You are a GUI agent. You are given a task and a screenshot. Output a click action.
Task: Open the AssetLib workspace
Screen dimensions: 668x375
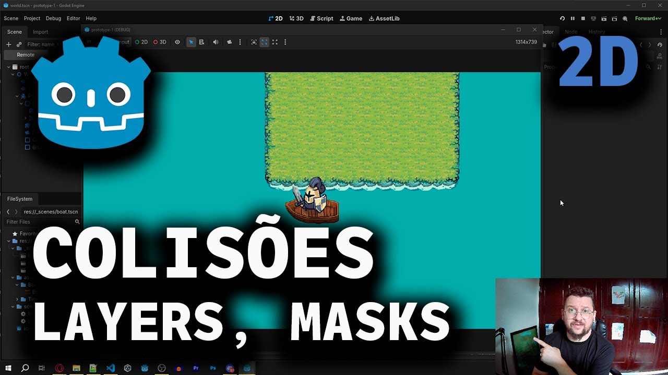tap(384, 18)
